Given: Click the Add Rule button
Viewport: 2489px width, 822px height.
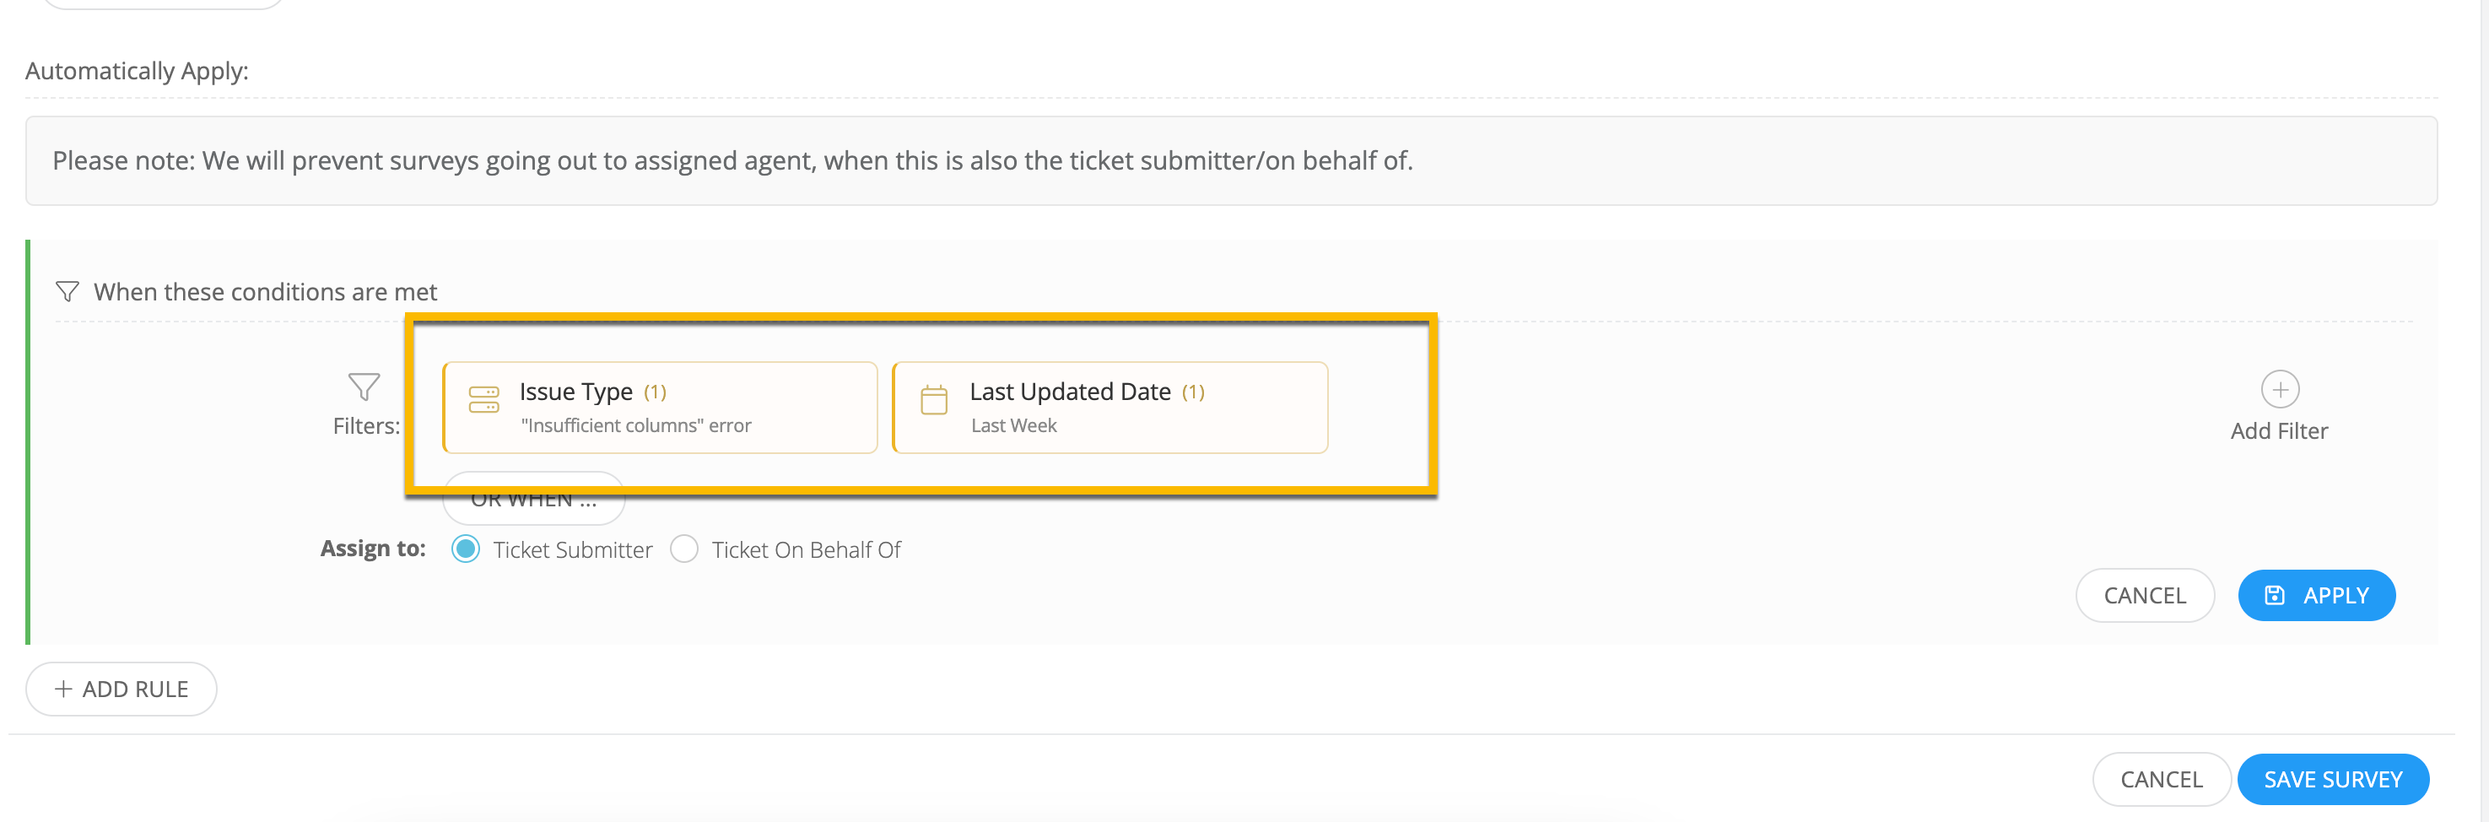Looking at the screenshot, I should tap(121, 689).
